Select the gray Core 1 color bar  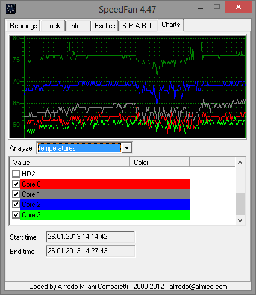click(105, 194)
